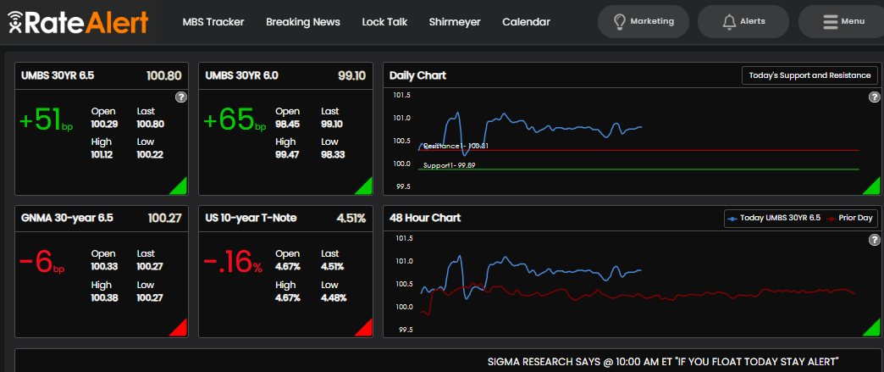The image size is (884, 372).
Task: Toggle Prior Day legend series
Action: (x=849, y=218)
